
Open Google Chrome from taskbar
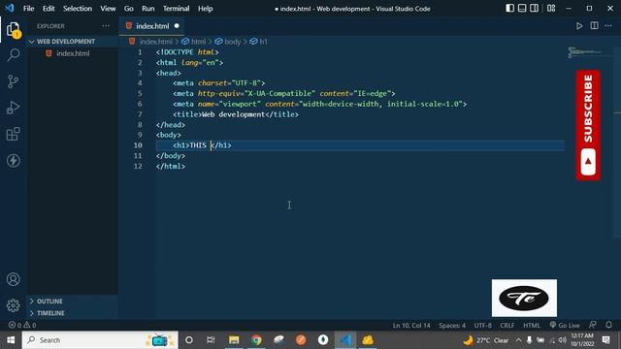[x=256, y=340]
